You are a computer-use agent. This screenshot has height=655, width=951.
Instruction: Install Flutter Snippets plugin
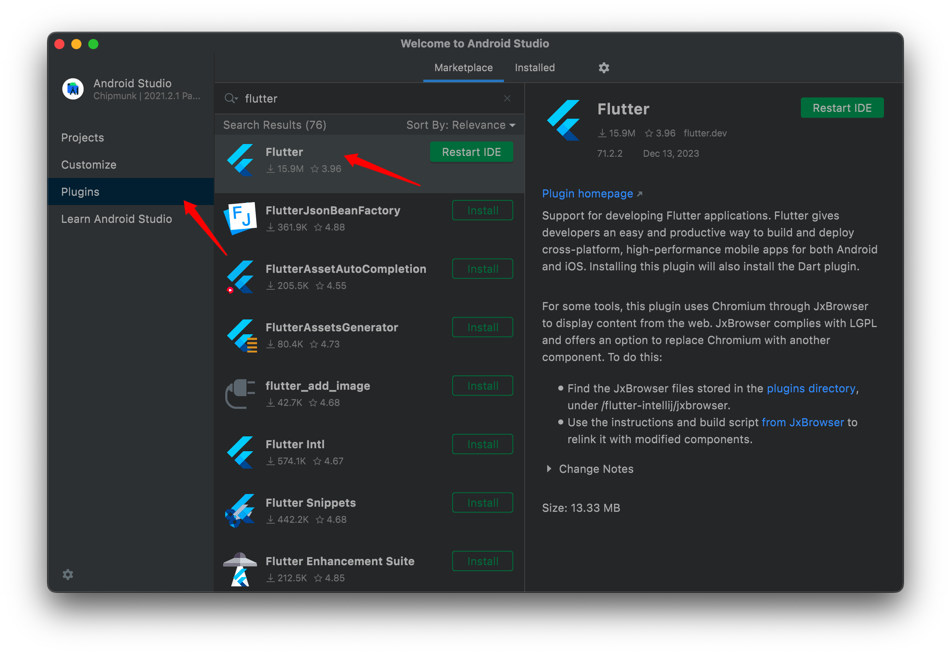click(483, 503)
